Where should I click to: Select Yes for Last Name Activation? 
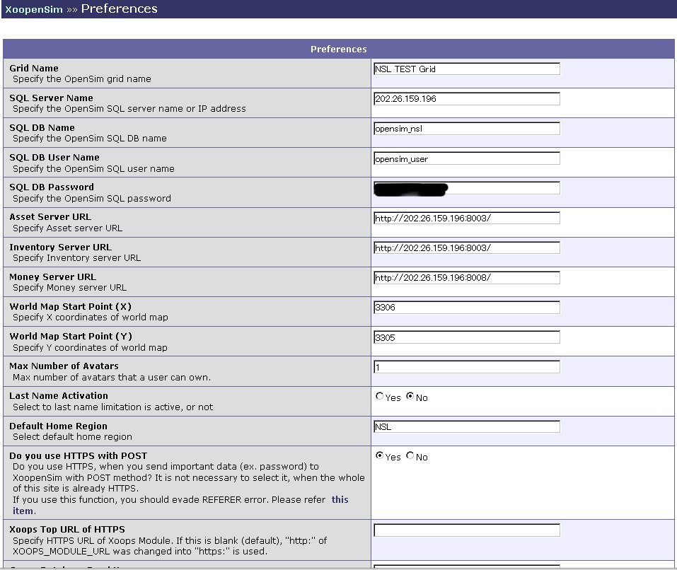380,397
